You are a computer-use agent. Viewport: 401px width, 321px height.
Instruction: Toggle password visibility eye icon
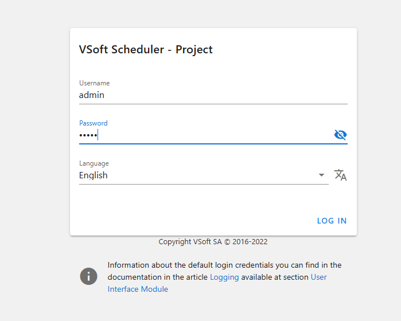coord(340,135)
